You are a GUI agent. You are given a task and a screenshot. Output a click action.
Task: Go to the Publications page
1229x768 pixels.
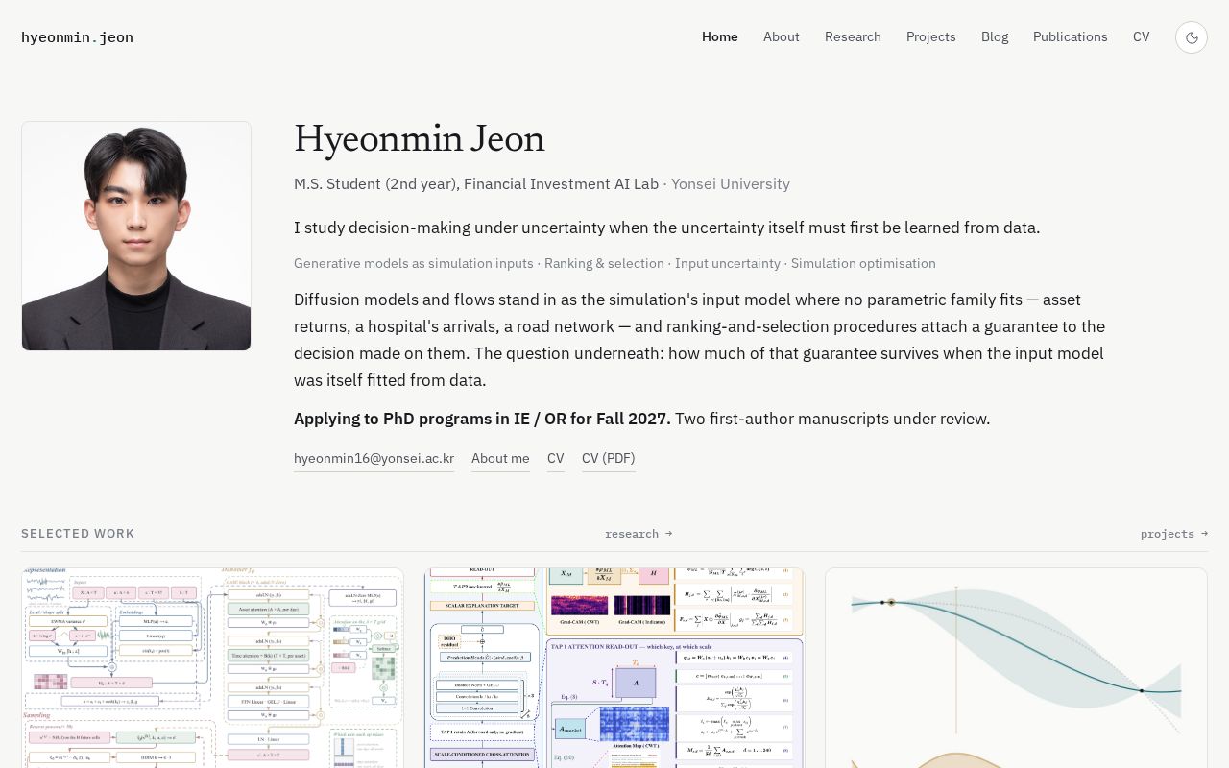click(x=1071, y=36)
